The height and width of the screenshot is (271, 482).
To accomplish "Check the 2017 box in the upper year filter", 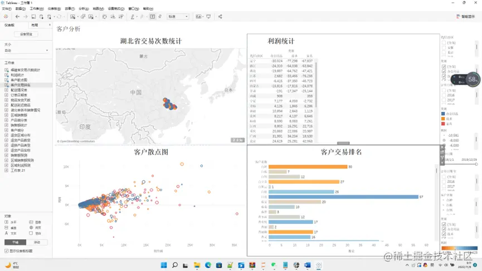I will [444, 100].
